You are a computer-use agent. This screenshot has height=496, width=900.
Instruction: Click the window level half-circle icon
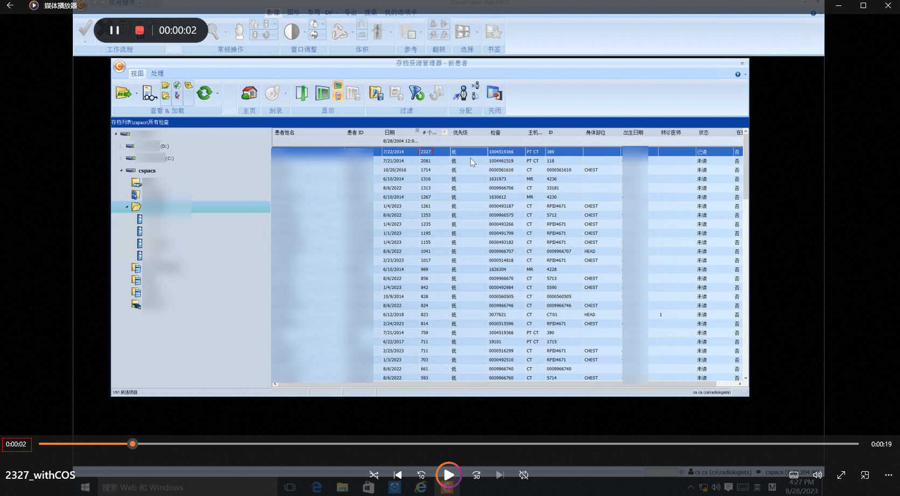click(x=292, y=32)
